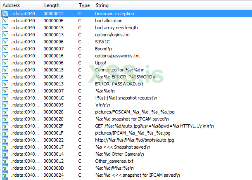Click string icon for 'tmpfs/auto.jpg' row
Screen dimensions: 252x180
(5, 140)
